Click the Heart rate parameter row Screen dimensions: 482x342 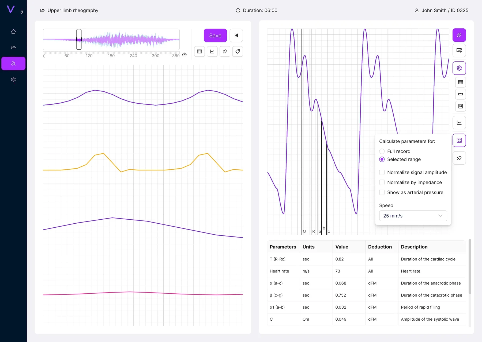click(x=366, y=271)
